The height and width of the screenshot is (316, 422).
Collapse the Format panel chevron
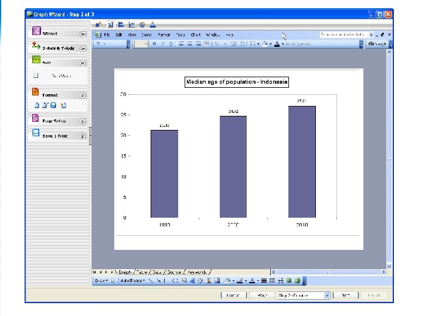[83, 95]
